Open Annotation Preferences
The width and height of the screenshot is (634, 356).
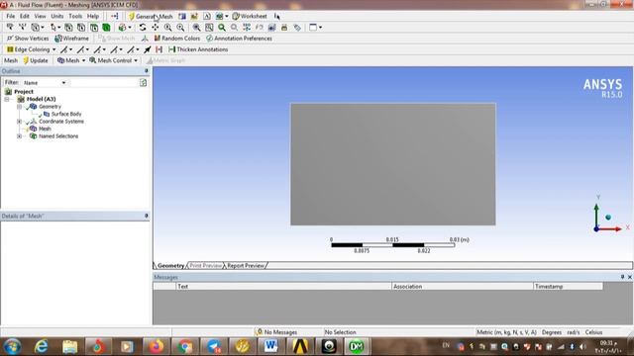point(239,39)
